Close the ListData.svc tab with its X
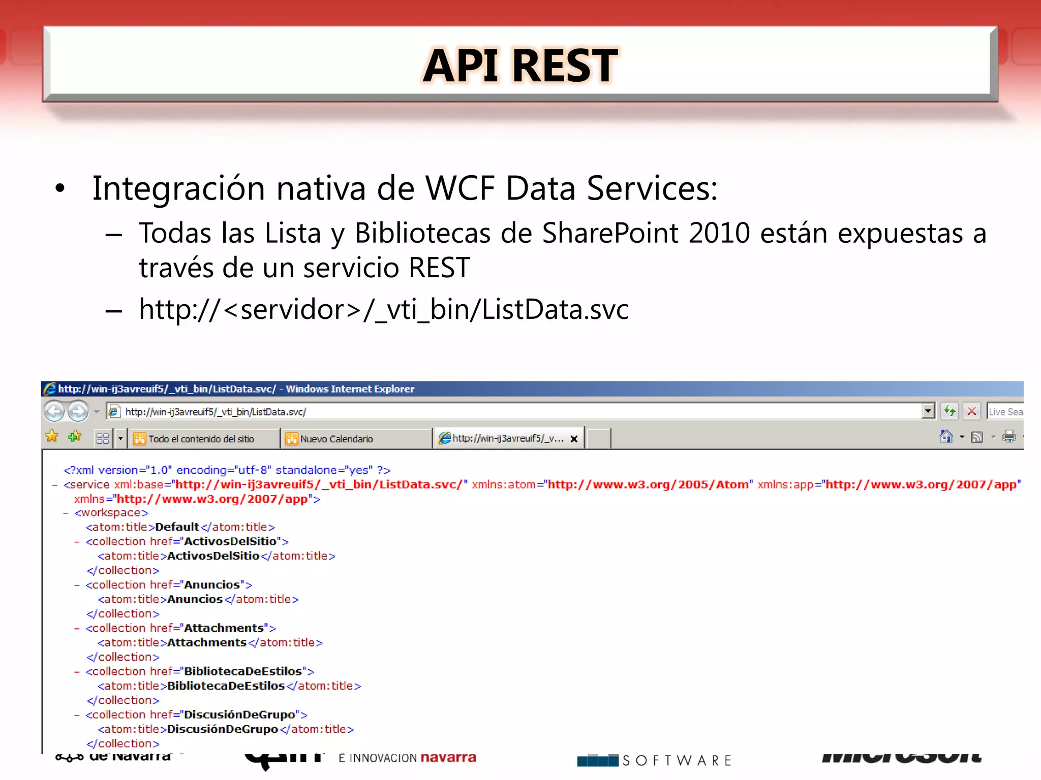Screen dimensions: 1041x780 click(574, 439)
